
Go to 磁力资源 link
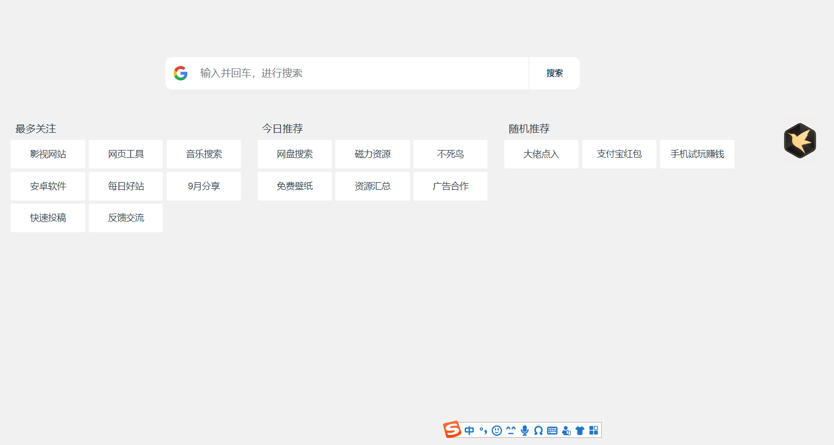coord(373,154)
